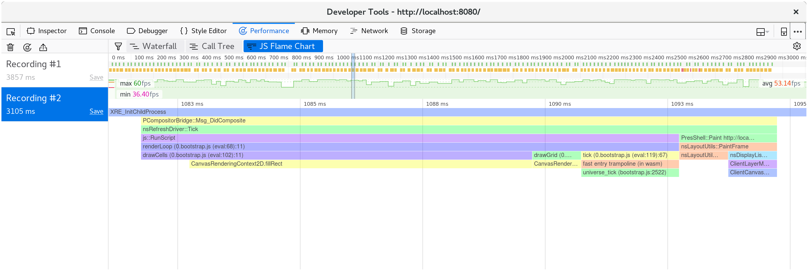Switch to the Waterfall view
Screen dimensions: 809x272
pos(155,46)
